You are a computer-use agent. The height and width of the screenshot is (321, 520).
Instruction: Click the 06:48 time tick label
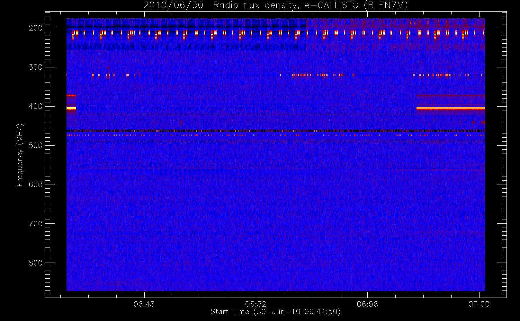click(144, 304)
